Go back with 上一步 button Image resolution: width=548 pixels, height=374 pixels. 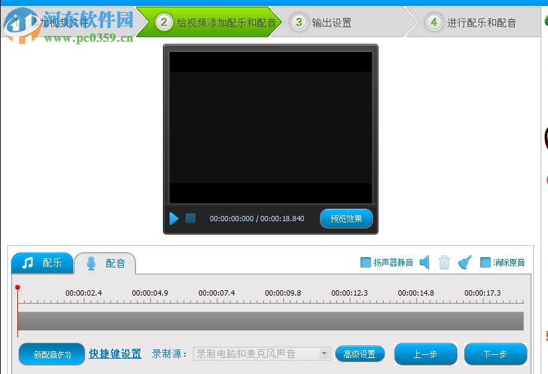click(426, 354)
